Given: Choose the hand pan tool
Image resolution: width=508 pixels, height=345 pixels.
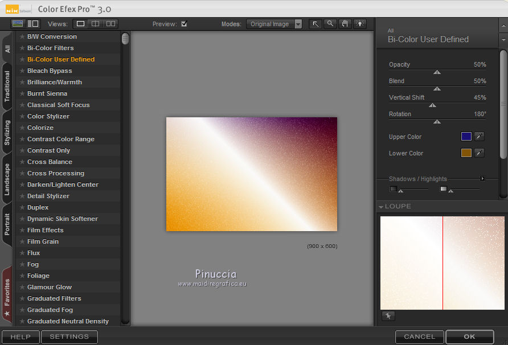Looking at the screenshot, I should tap(345, 24).
